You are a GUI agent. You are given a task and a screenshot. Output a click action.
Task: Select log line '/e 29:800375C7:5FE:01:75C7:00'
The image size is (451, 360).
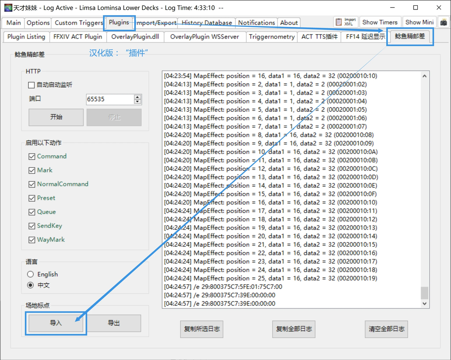tap(223, 287)
